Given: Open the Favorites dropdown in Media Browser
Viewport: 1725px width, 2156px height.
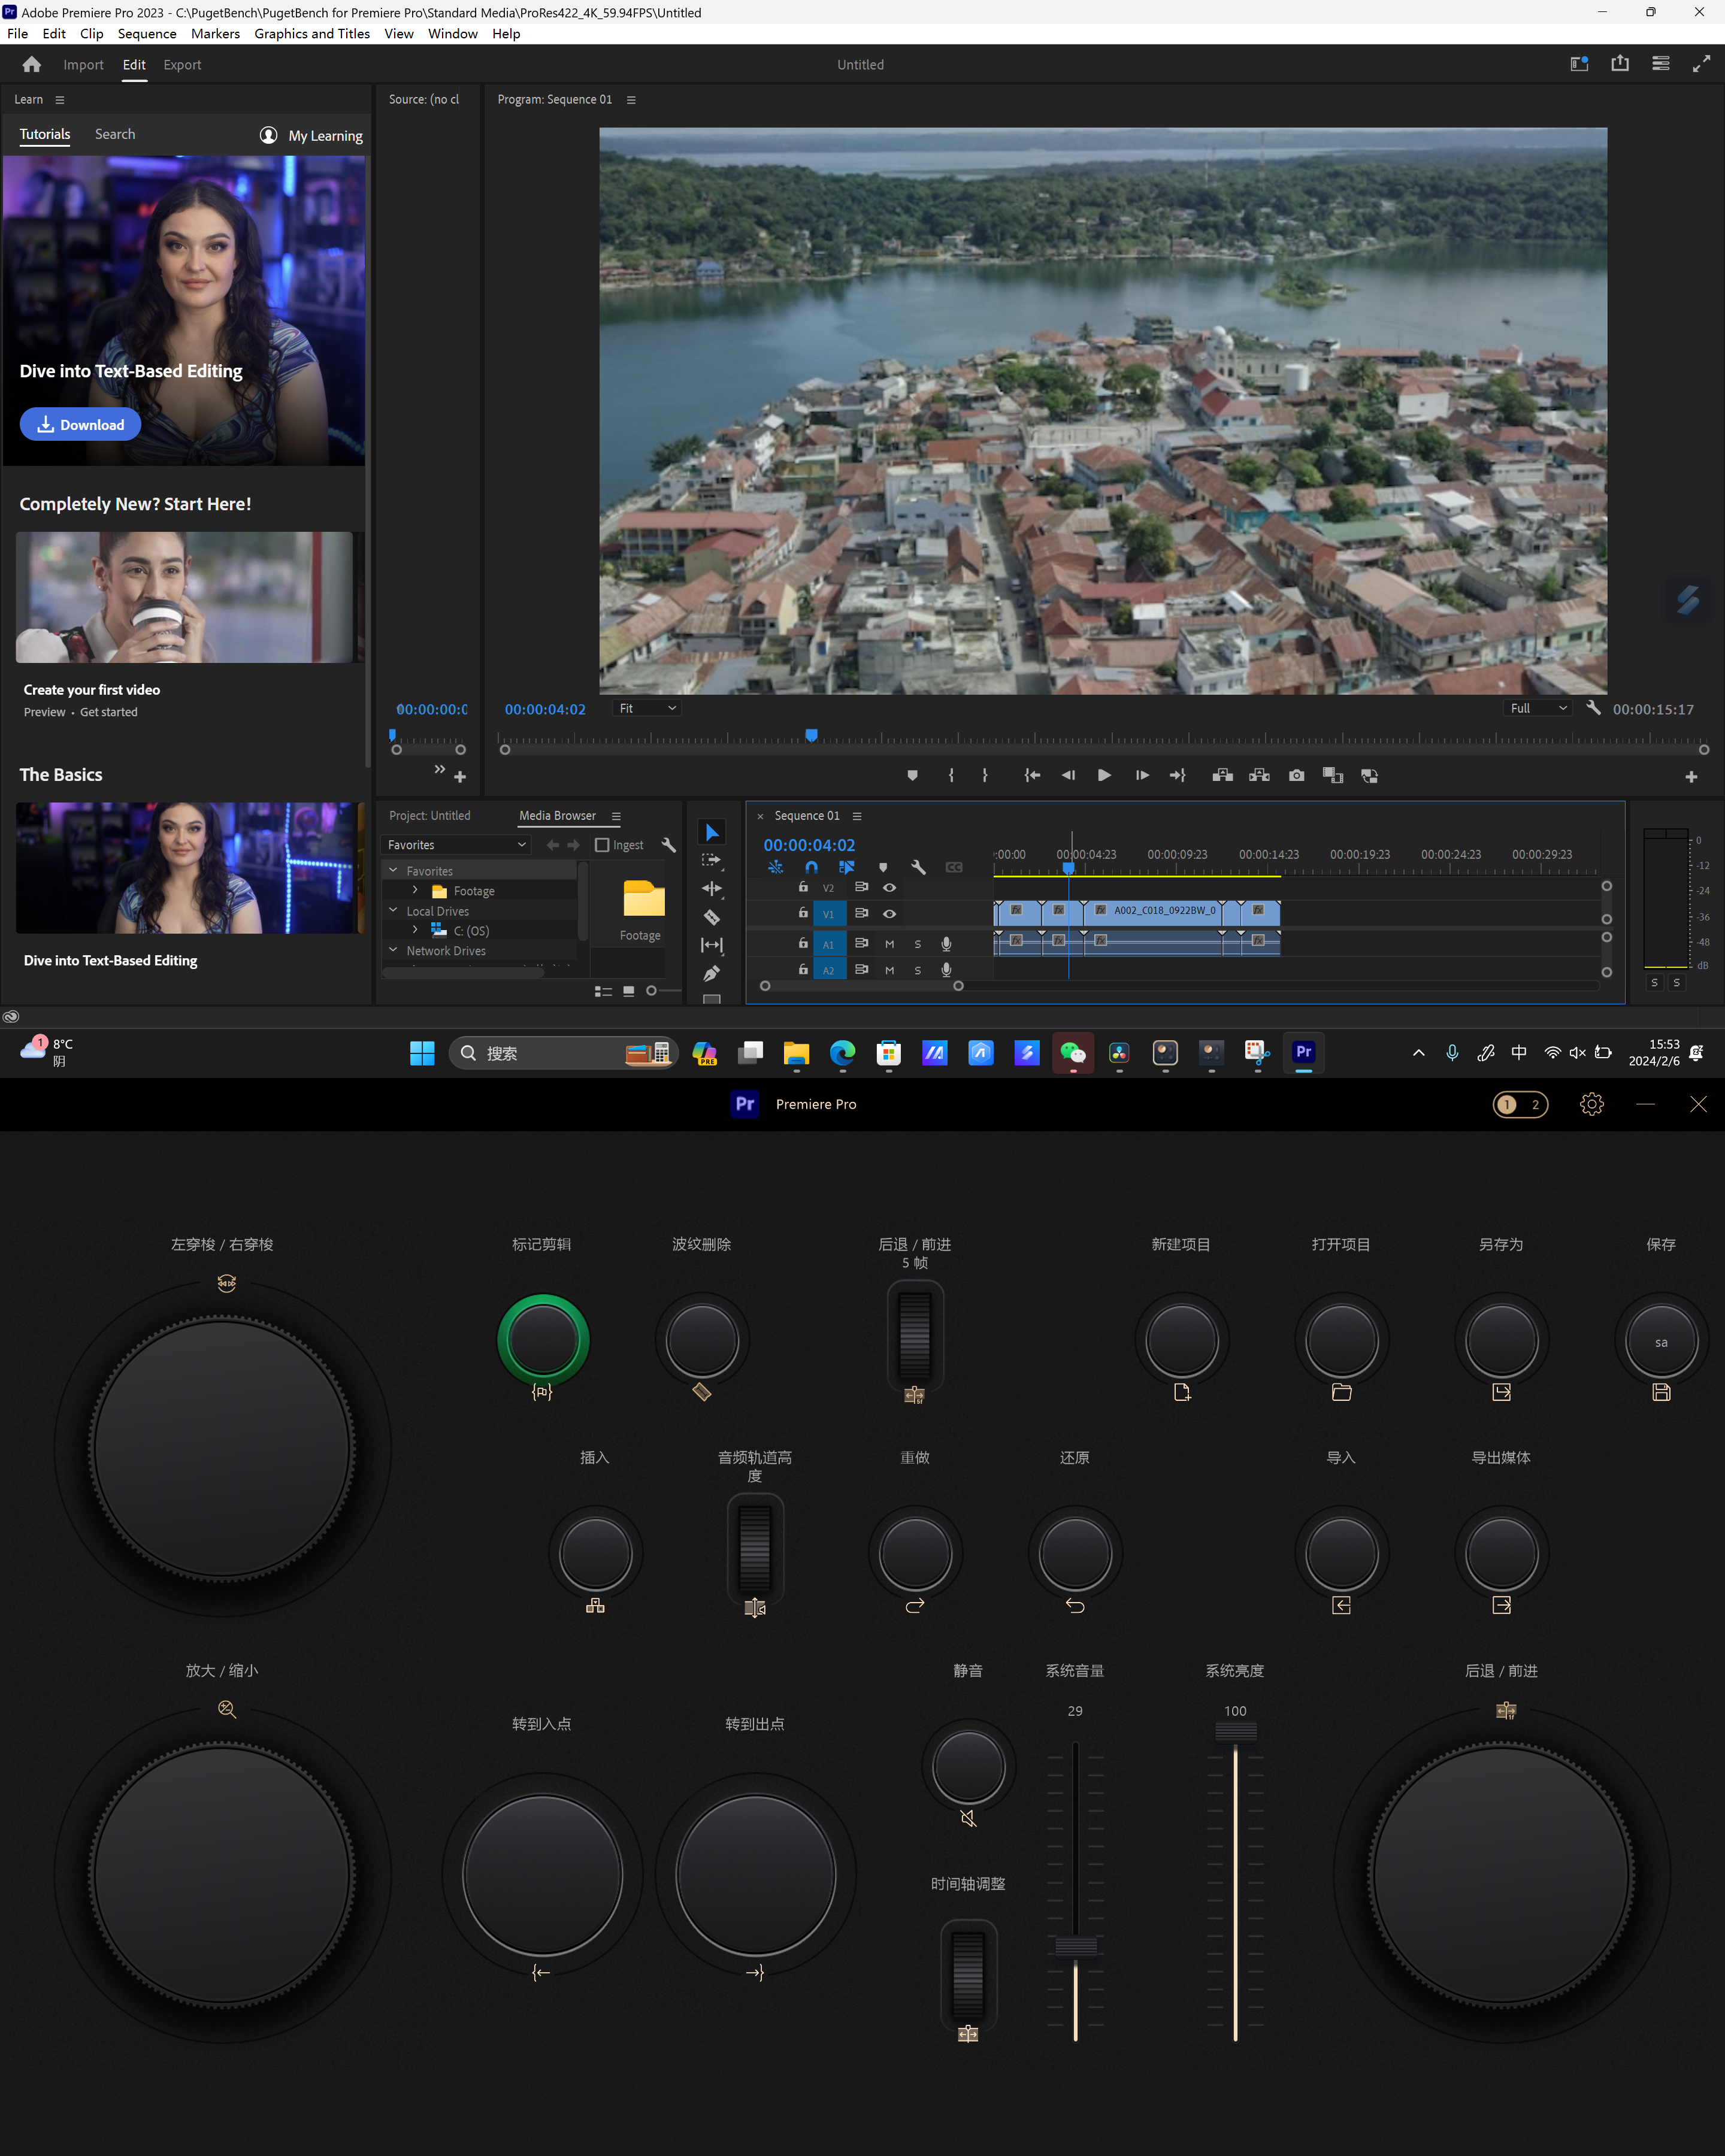Looking at the screenshot, I should (456, 845).
